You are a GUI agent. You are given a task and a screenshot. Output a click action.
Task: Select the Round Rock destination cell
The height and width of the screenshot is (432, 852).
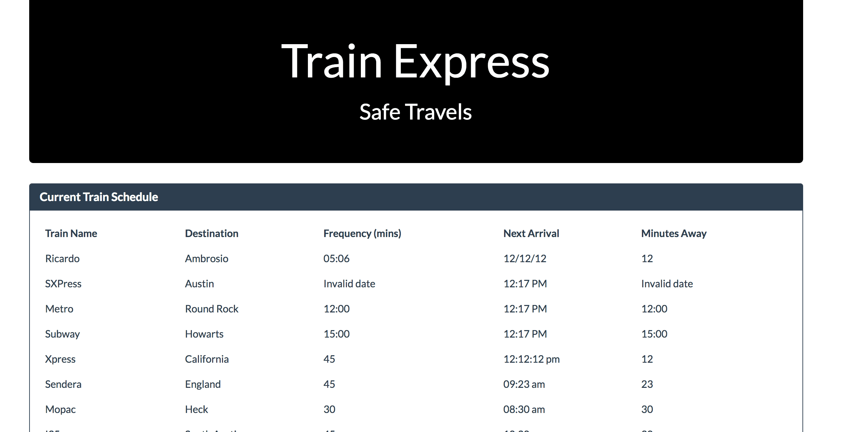click(x=211, y=309)
